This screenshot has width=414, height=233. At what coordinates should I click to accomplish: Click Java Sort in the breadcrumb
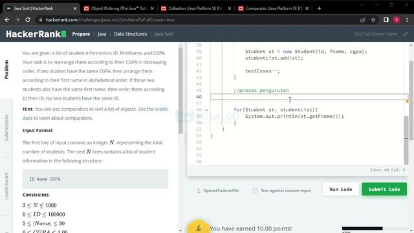(x=164, y=34)
